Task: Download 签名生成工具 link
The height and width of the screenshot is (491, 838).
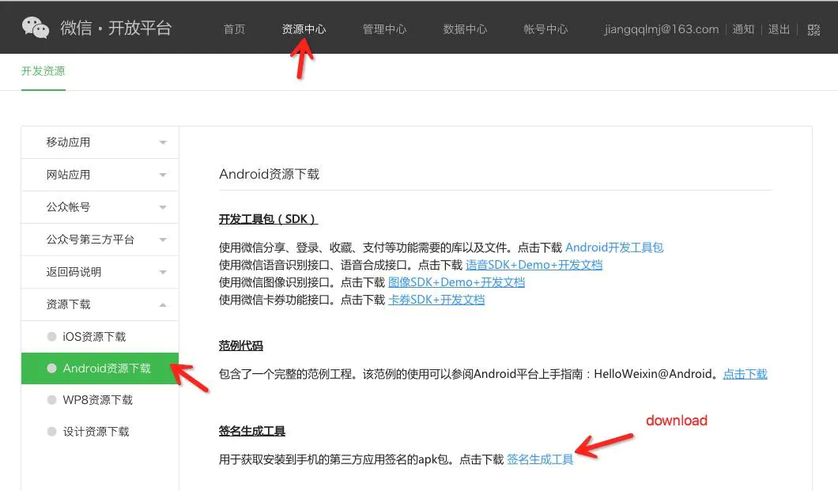Action: pyautogui.click(x=540, y=459)
